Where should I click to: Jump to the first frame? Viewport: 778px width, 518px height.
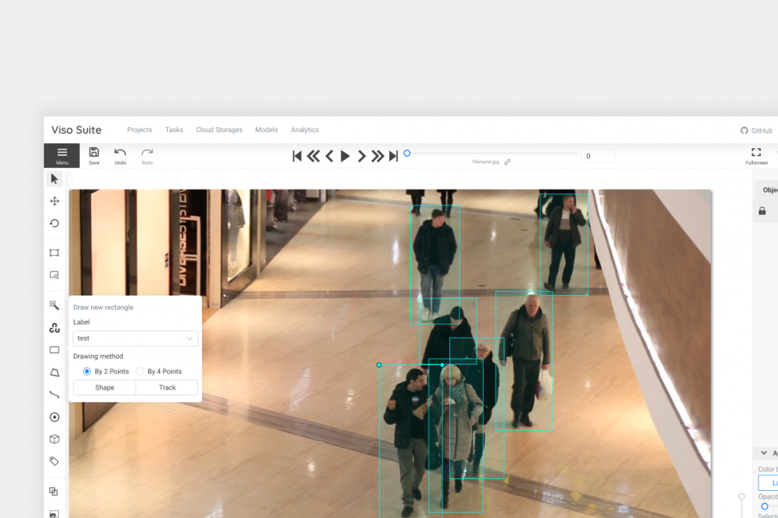[297, 156]
